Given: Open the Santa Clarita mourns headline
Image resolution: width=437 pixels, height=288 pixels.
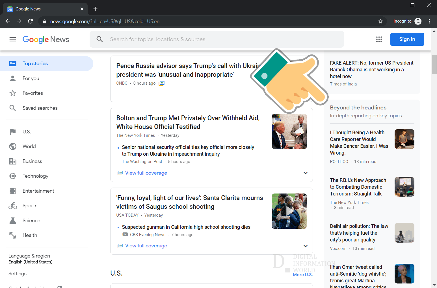Looking at the screenshot, I should point(190,202).
